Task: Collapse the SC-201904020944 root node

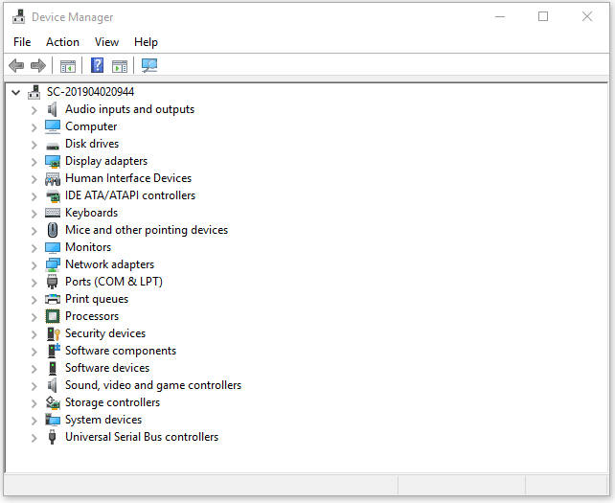Action: click(x=15, y=93)
